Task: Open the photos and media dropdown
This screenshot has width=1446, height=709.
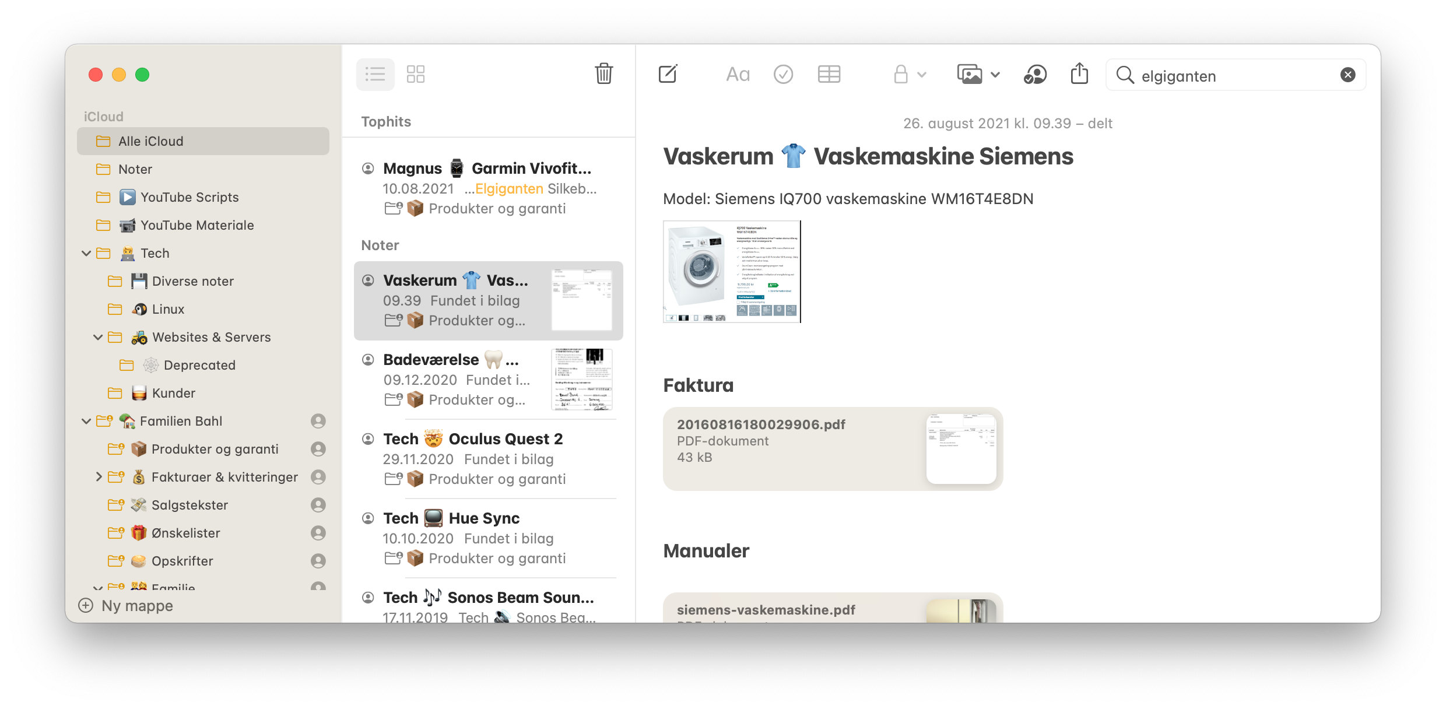Action: [x=978, y=75]
